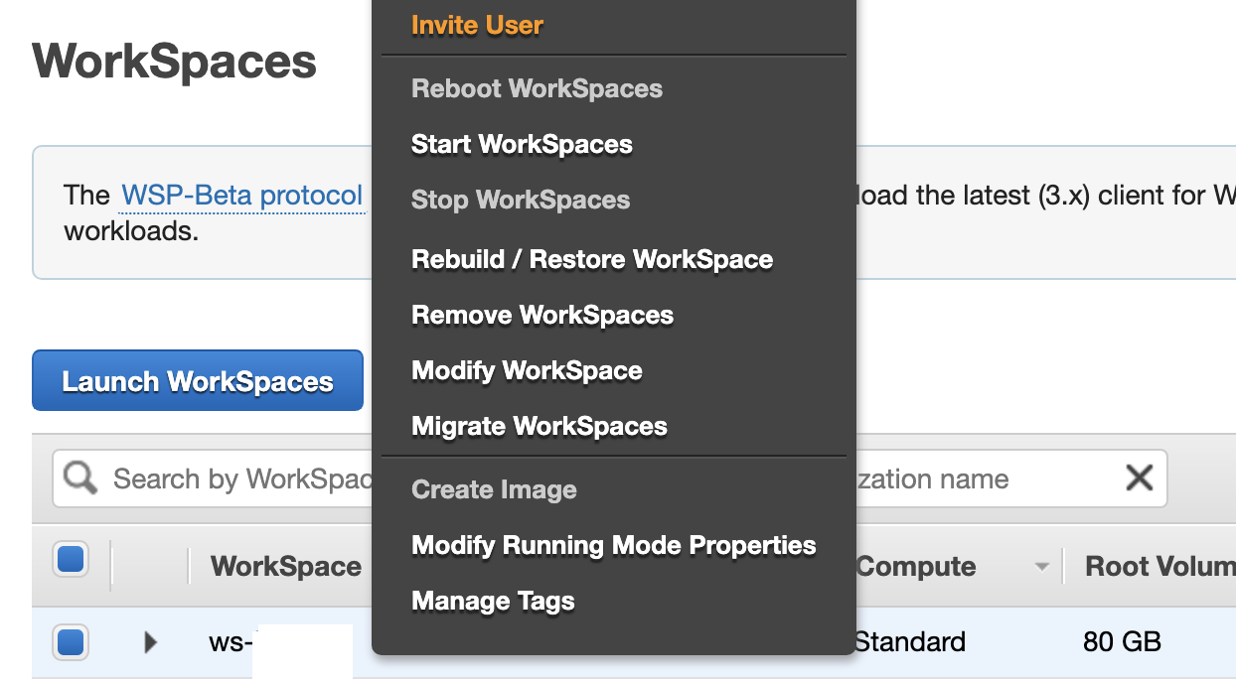Screen dimensions: 1236x683
Task: Expand the ws- WorkSpace row details triangle
Action: click(x=149, y=642)
